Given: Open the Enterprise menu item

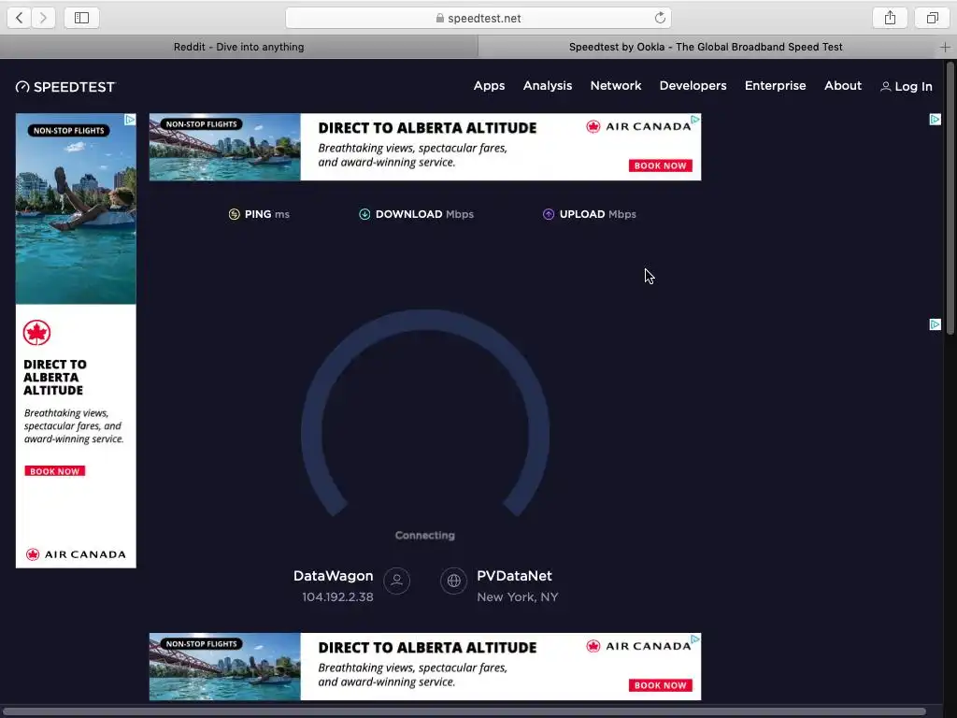Looking at the screenshot, I should 775,86.
